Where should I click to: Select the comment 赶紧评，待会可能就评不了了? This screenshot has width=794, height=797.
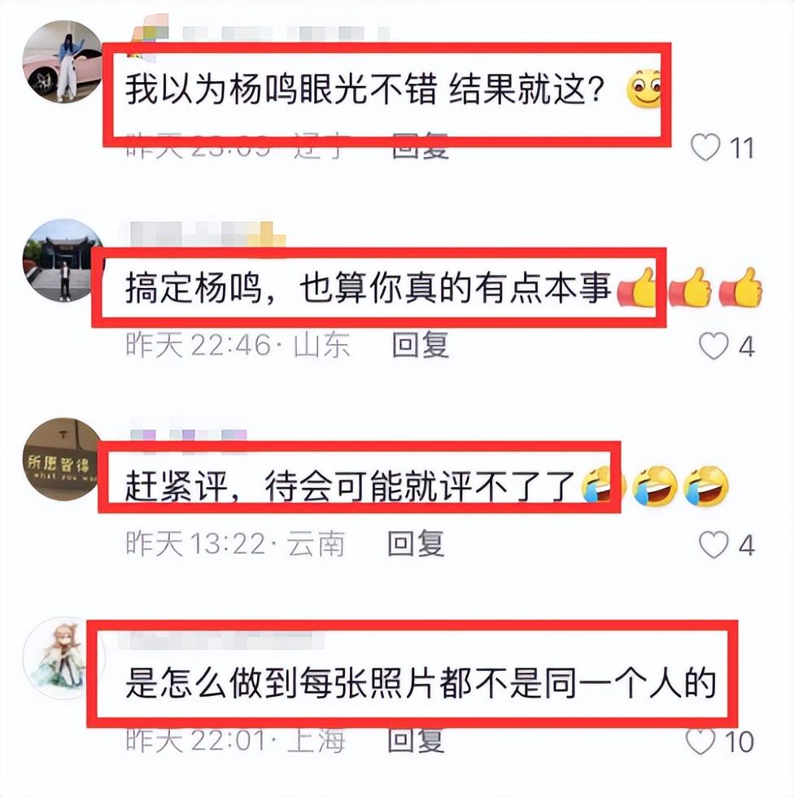tap(350, 486)
